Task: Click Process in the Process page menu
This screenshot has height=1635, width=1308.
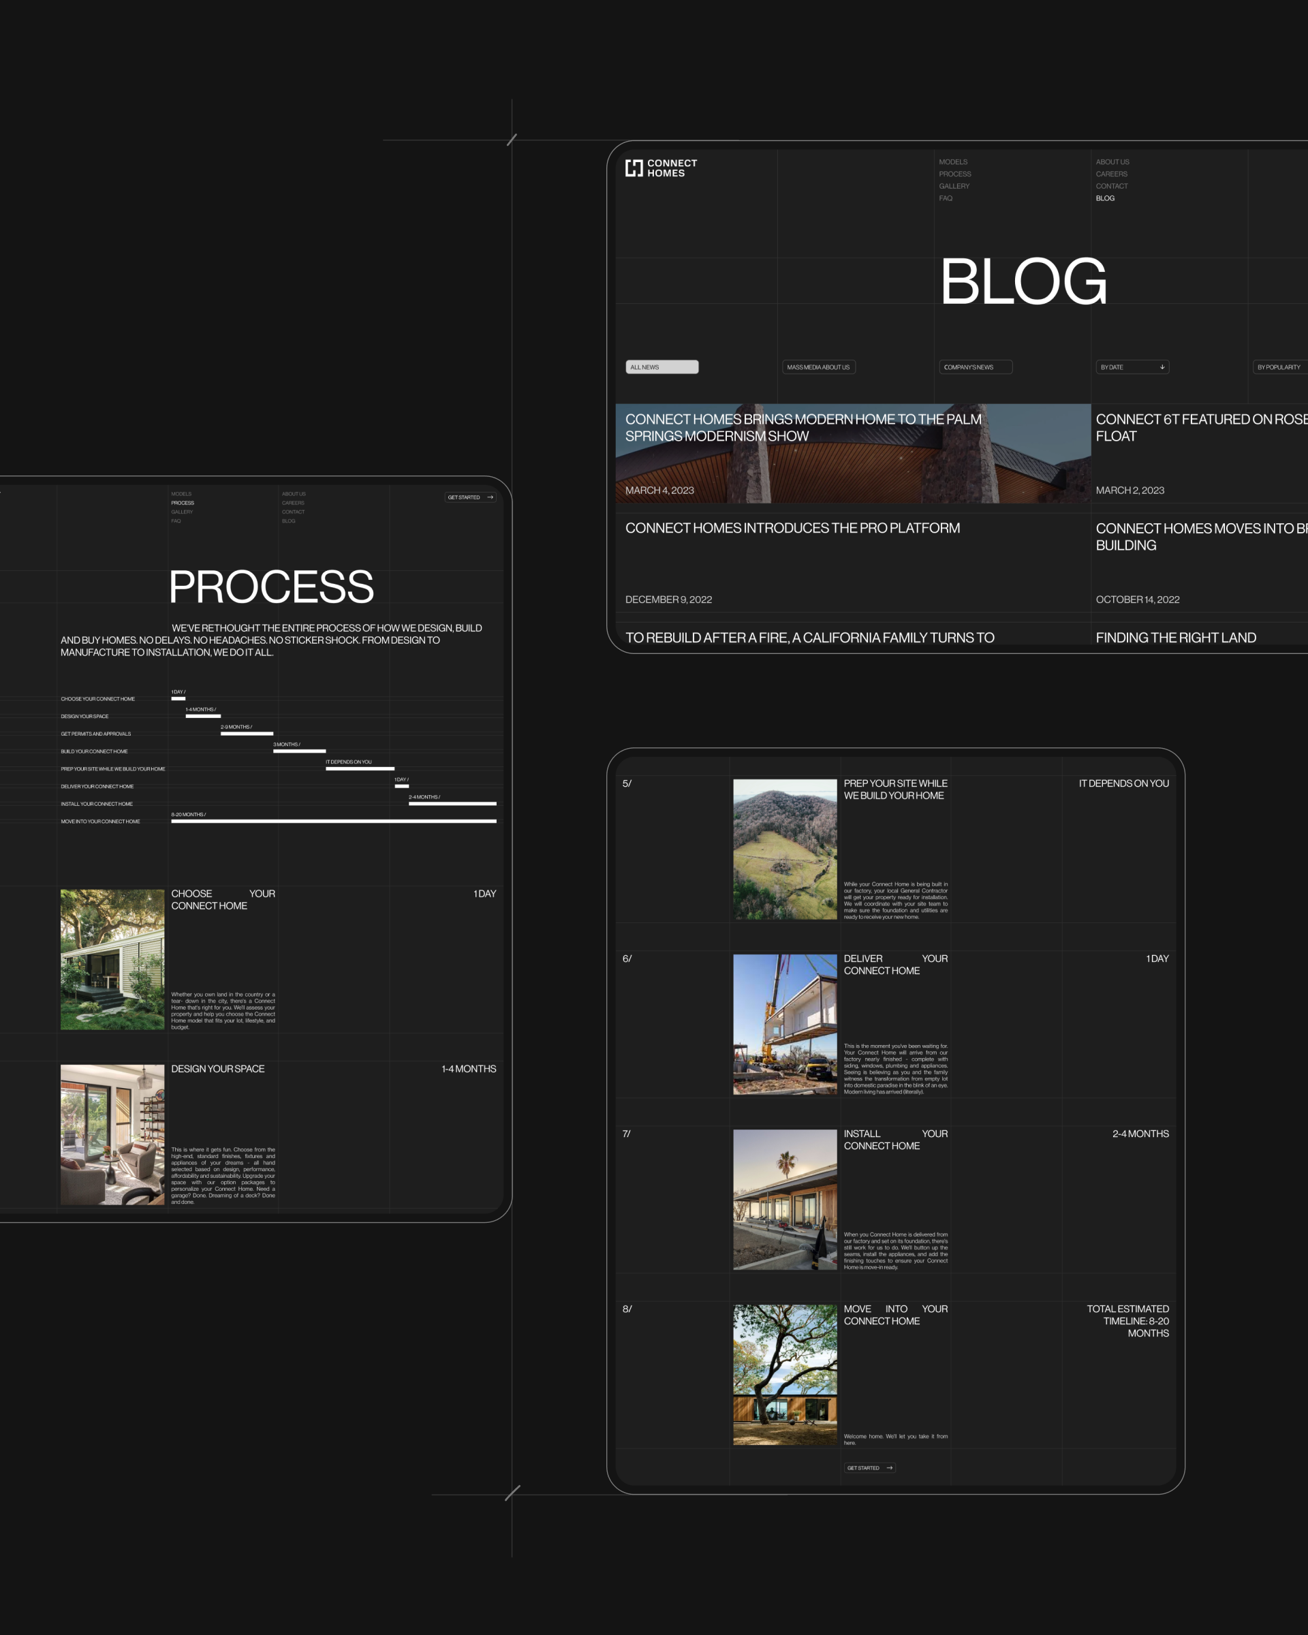Action: pos(182,503)
